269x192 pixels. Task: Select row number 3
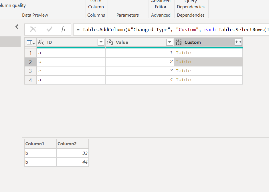click(x=31, y=71)
